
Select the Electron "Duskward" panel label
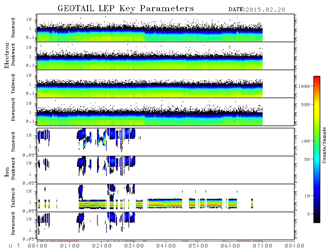[x=13, y=55]
